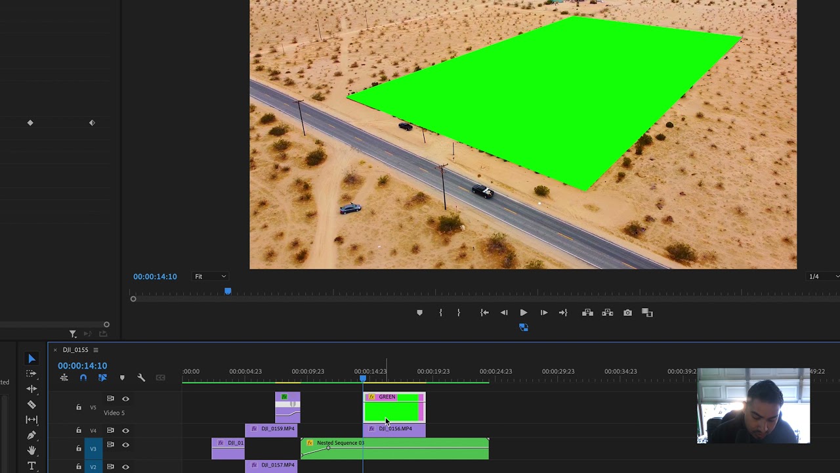The image size is (840, 473).
Task: Select the Track Select Forward tool
Action: click(31, 373)
